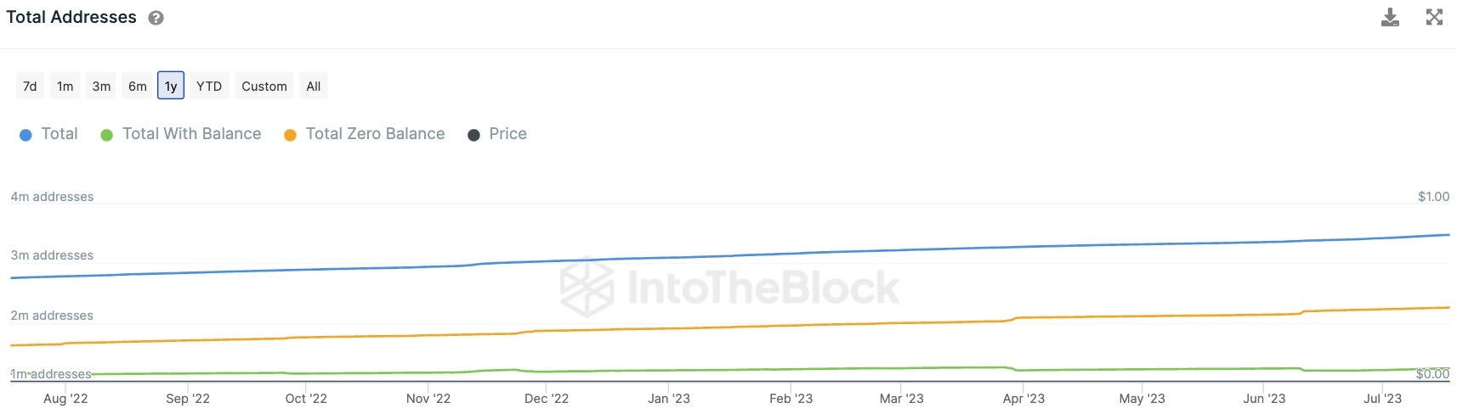Click the help question mark icon

[156, 18]
